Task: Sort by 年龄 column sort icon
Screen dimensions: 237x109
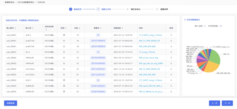Action: (x=79, y=28)
